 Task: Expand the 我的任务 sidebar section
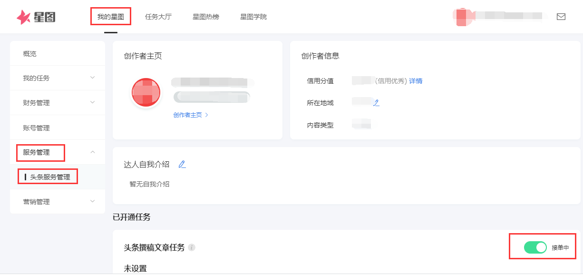[x=57, y=78]
